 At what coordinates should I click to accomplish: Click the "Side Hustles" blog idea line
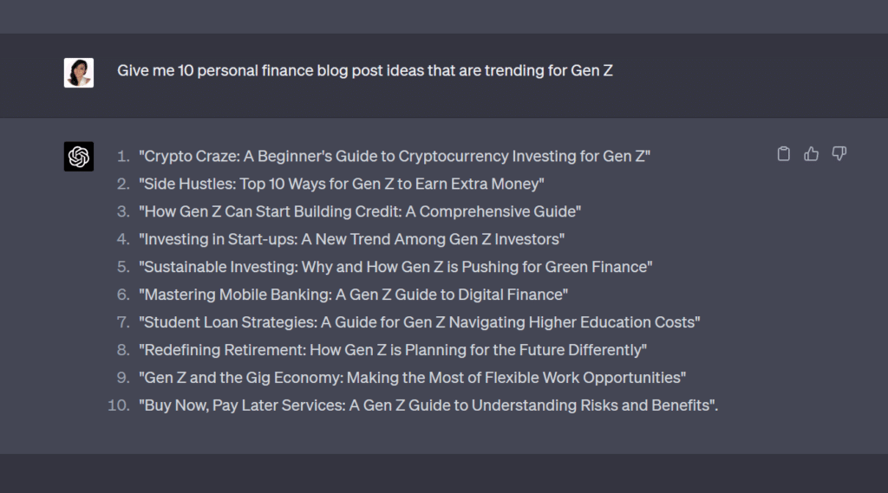(x=341, y=184)
